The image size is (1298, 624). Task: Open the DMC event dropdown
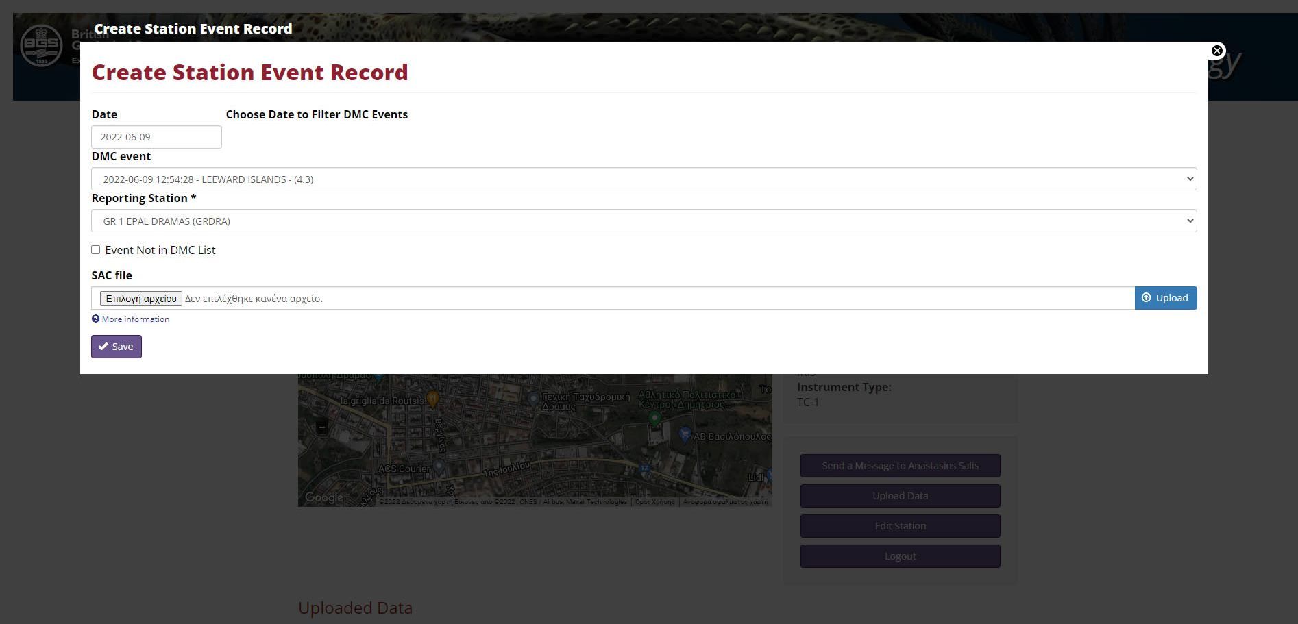tap(644, 179)
